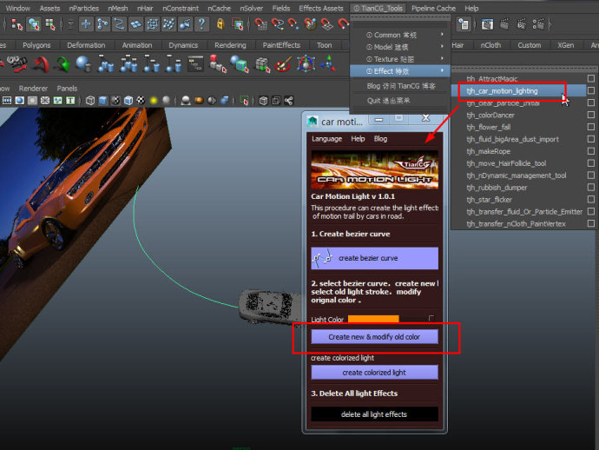Choose tjh_colorDancer from Effect submenu
Image resolution: width=599 pixels, height=450 pixels.
490,115
